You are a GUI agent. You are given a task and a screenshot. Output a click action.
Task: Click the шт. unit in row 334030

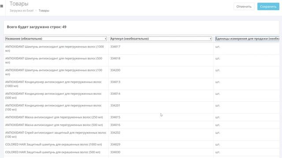coord(218,152)
